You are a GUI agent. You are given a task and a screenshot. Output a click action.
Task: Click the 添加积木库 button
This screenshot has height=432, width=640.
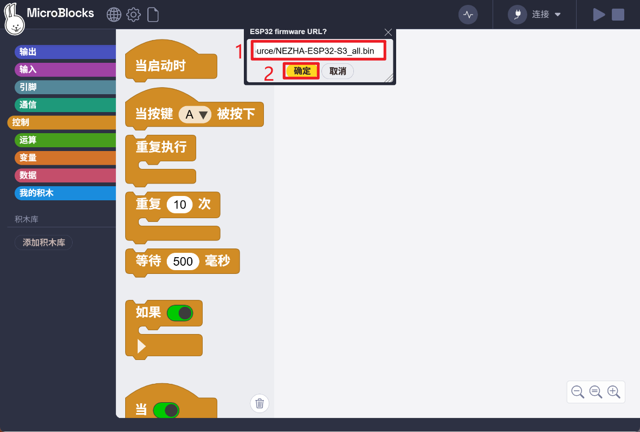point(44,243)
